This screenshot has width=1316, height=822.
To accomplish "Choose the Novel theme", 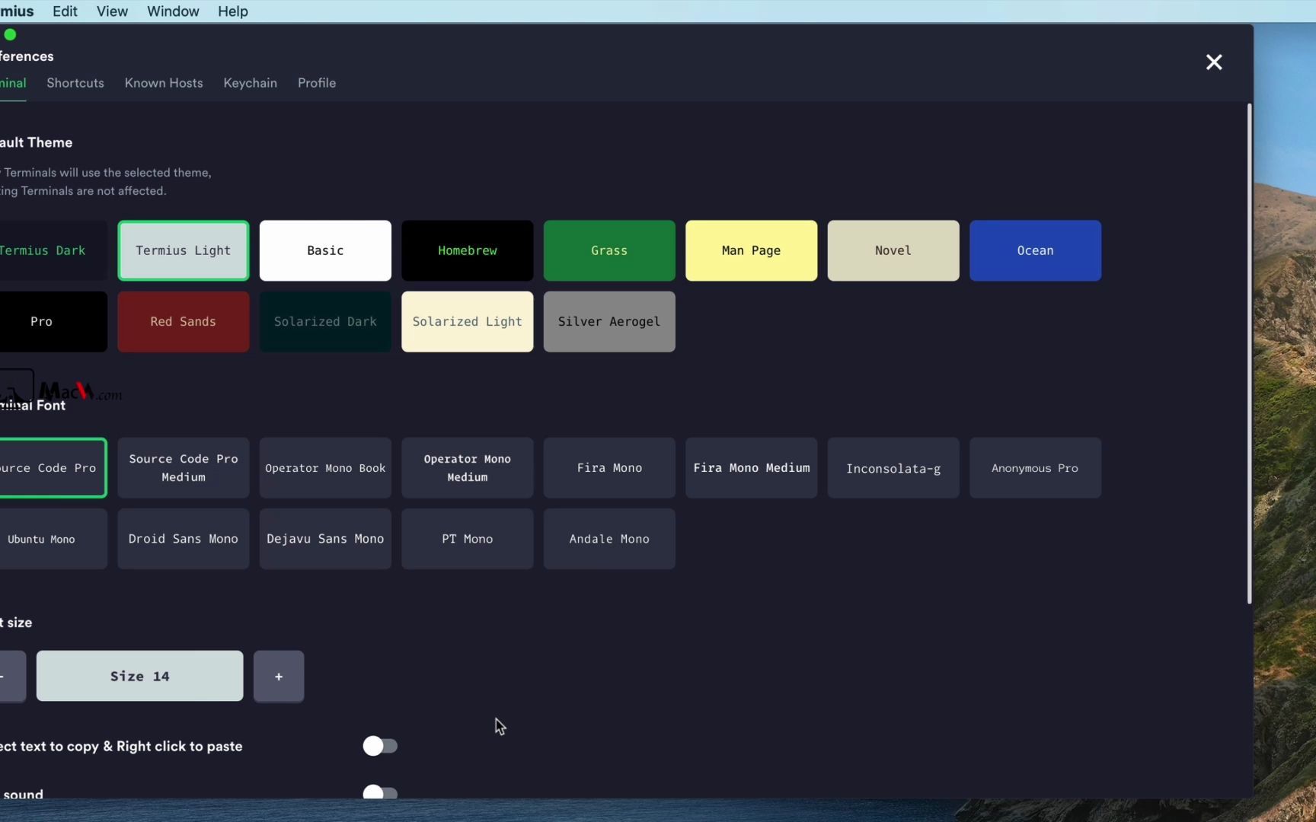I will coord(893,250).
